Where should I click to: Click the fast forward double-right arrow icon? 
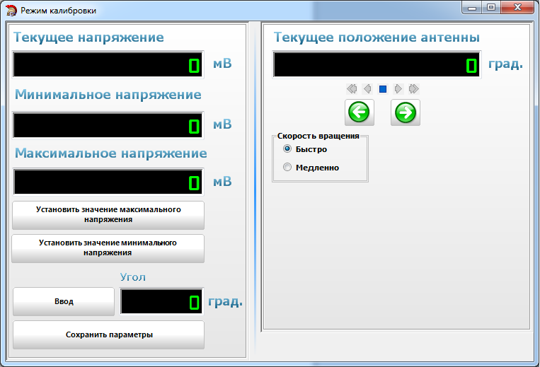(413, 89)
